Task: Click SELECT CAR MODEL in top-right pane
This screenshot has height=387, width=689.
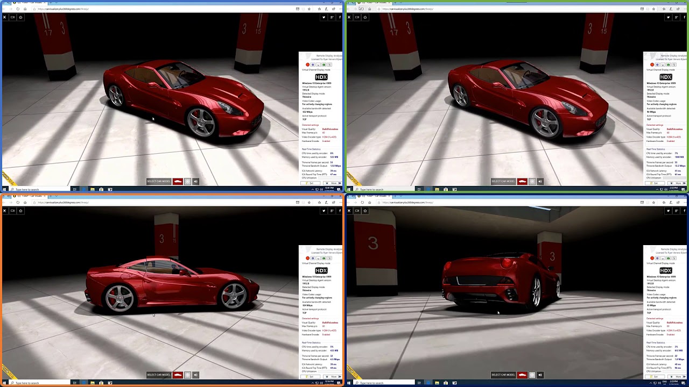Action: tap(503, 181)
